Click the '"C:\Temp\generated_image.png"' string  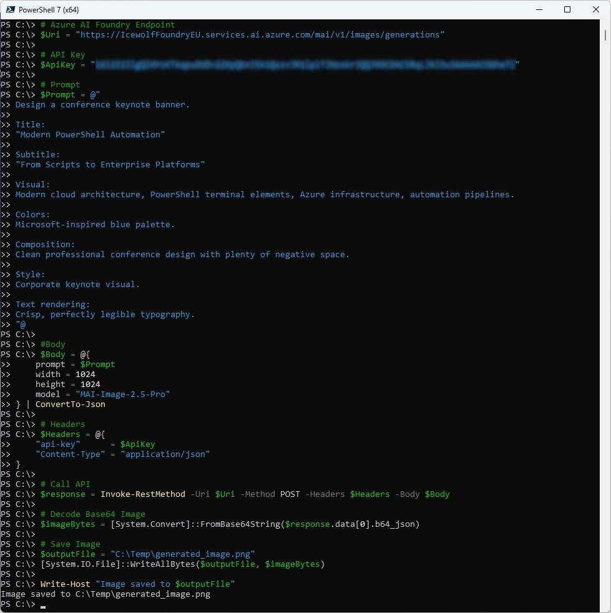pyautogui.click(x=183, y=554)
